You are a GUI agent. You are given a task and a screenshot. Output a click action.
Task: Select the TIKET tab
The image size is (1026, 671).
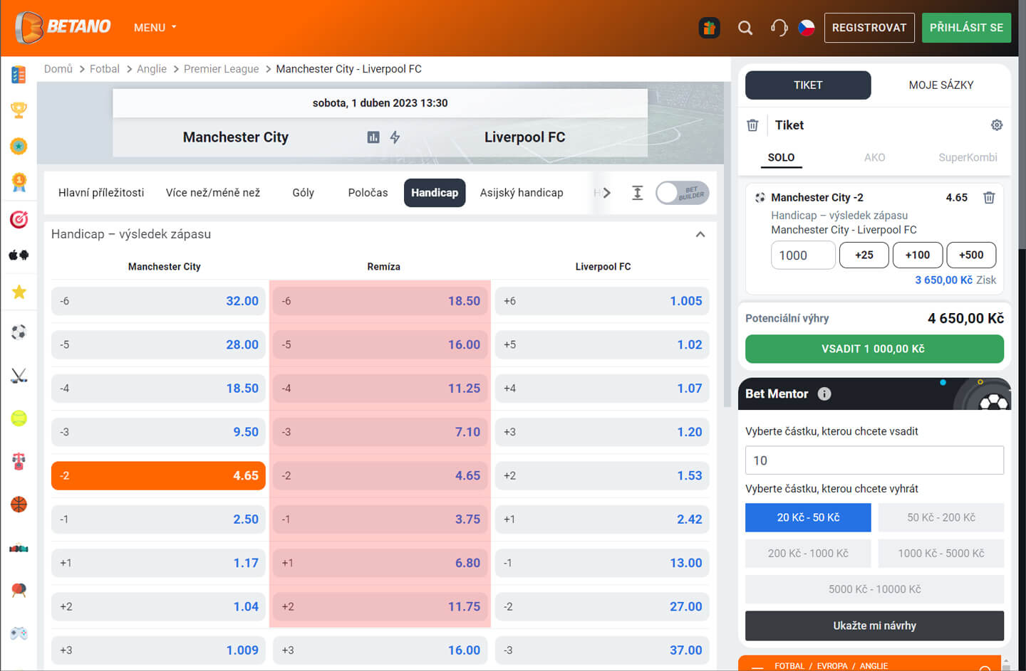click(x=808, y=85)
